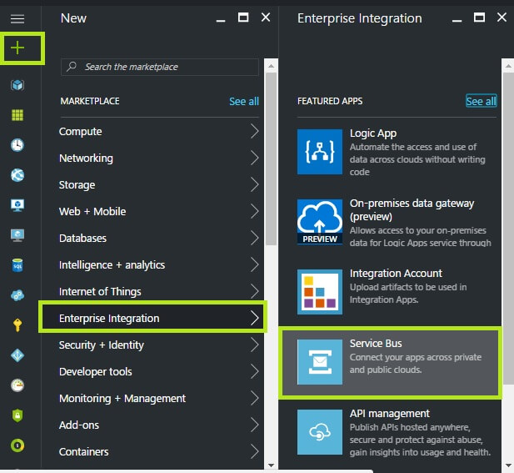Expand the Intelligence + analytics chevron
This screenshot has height=473, width=514.
(255, 264)
